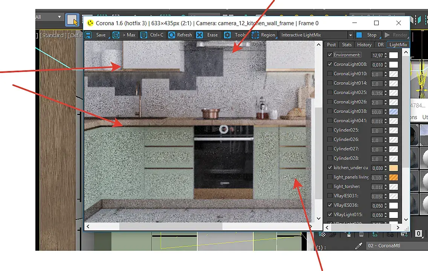Click kitchen_under cu intensity spinner arrows
Screen dimensions: 428x271
point(385,168)
